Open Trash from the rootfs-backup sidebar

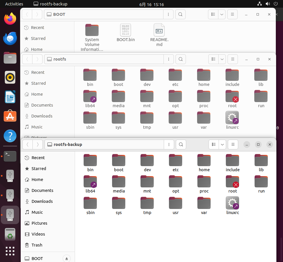(x=36, y=245)
